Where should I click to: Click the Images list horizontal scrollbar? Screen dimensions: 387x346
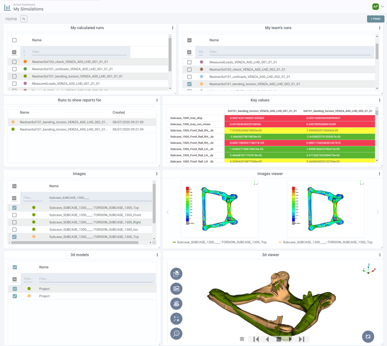tap(75, 243)
